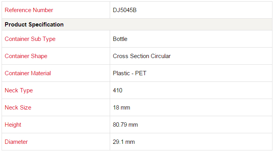Click the Height label

pos(13,125)
